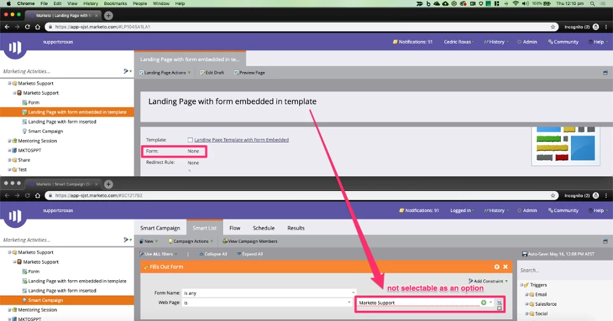Collapse the Triggers folder in the right panel

pyautogui.click(x=522, y=285)
